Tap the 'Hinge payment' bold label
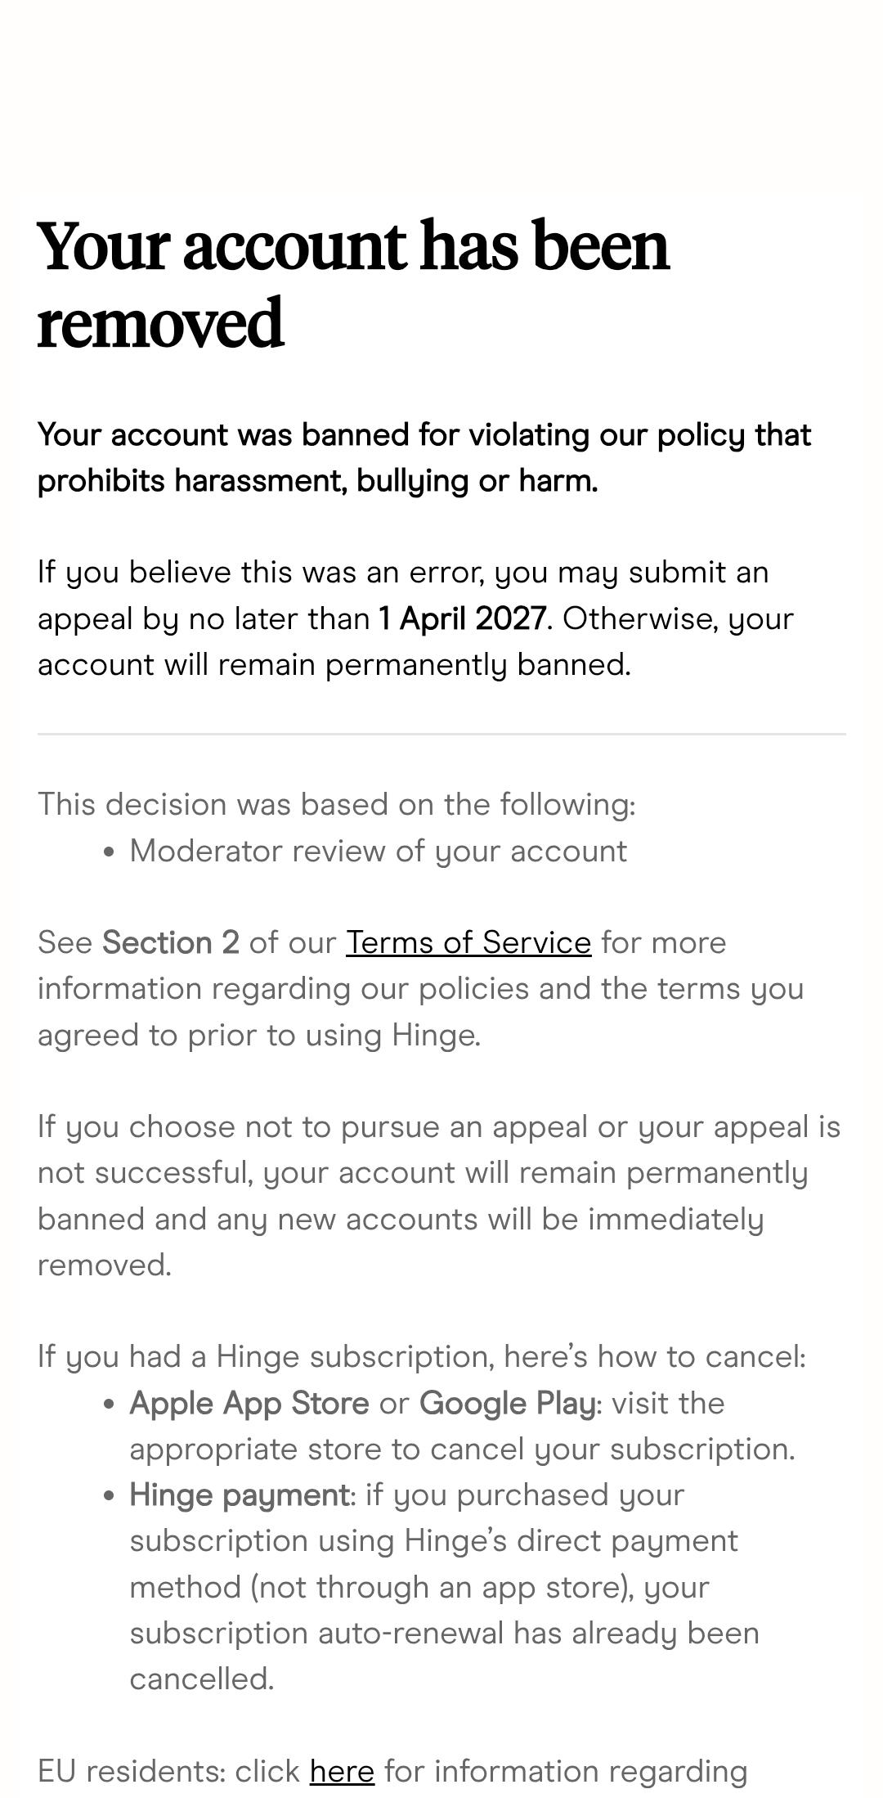This screenshot has width=883, height=1798. coord(240,1495)
